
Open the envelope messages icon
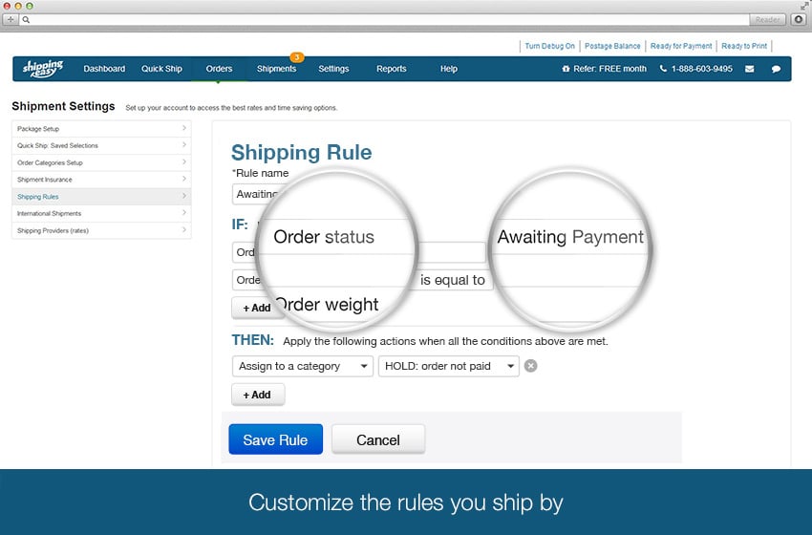749,69
